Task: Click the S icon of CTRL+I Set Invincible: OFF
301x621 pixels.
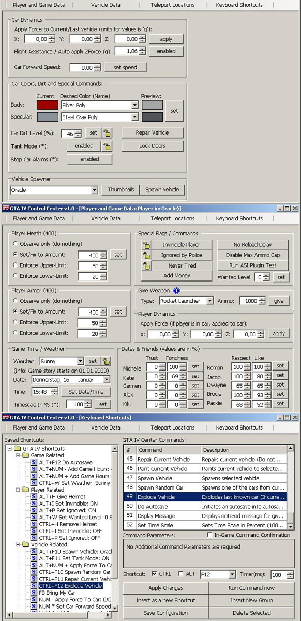Action: [x=34, y=530]
